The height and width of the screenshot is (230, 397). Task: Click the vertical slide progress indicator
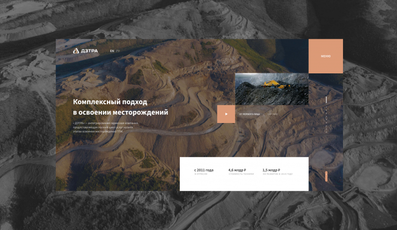326,115
